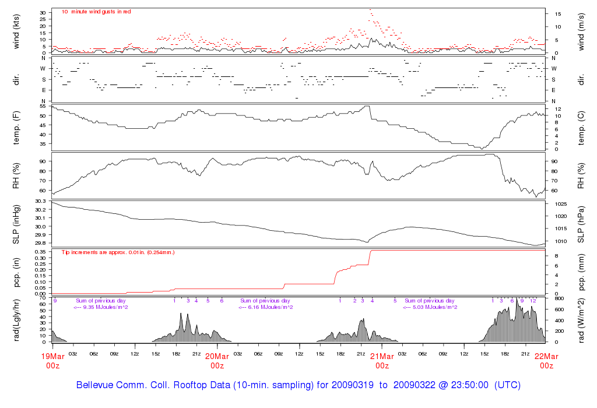Click the '800' W/m^2 tick label
Screen dimensions: 597x408
pyautogui.click(x=559, y=299)
